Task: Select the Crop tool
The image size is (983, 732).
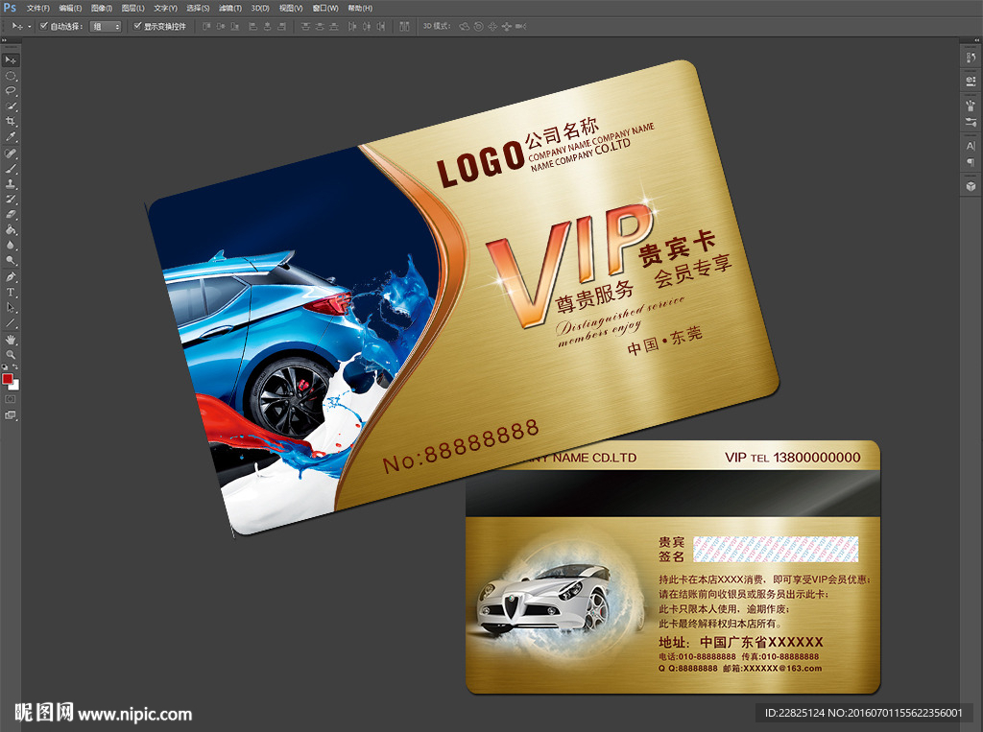Action: click(11, 122)
